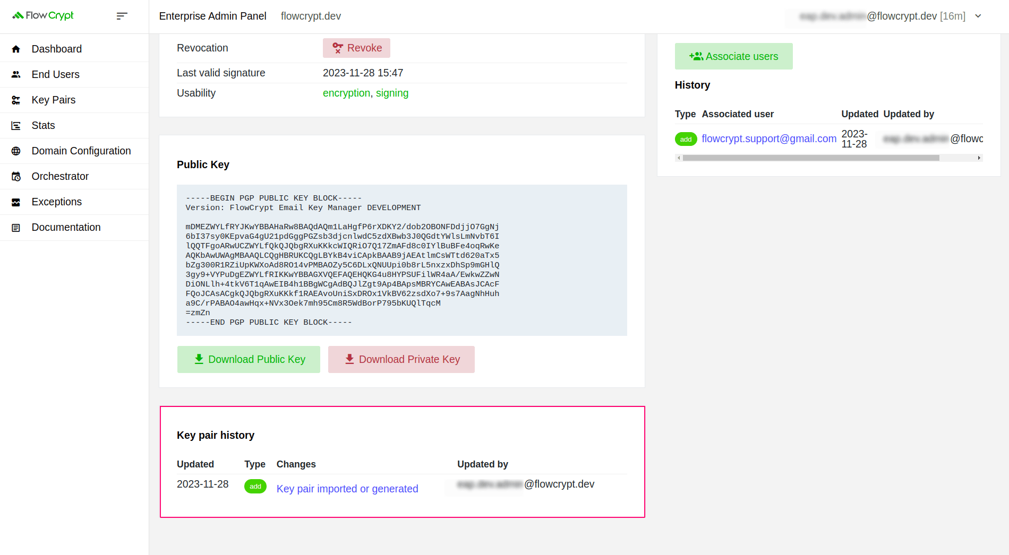Screen dimensions: 1009x555
Task: Open 'Key pair imported or generated' link
Action: pyautogui.click(x=347, y=489)
